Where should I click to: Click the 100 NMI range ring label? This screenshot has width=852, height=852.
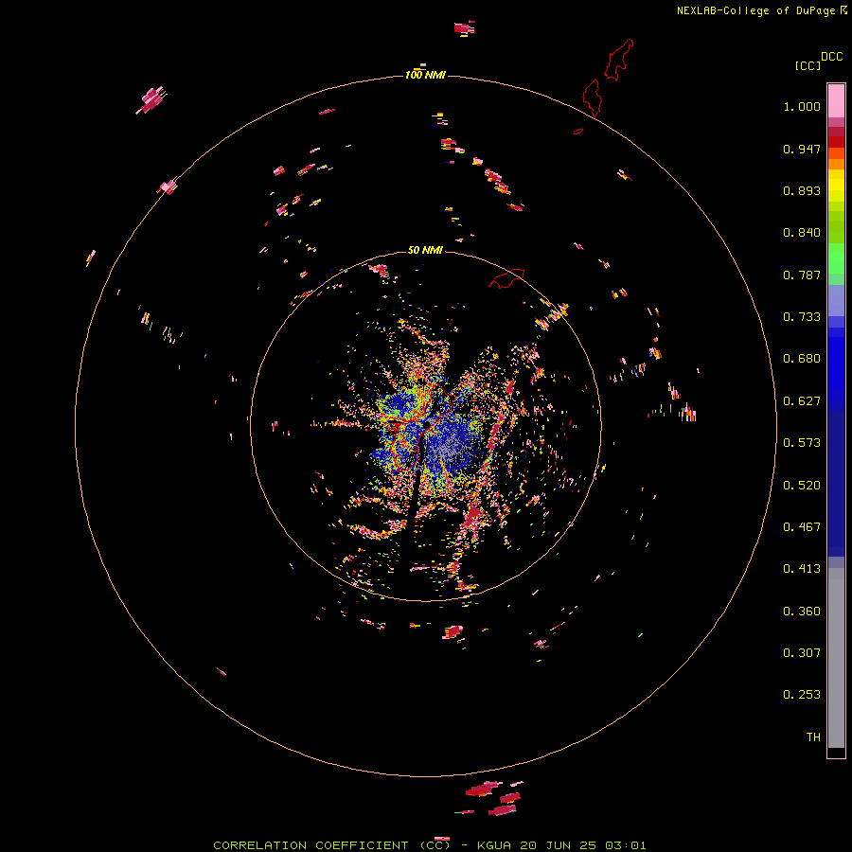[x=425, y=75]
